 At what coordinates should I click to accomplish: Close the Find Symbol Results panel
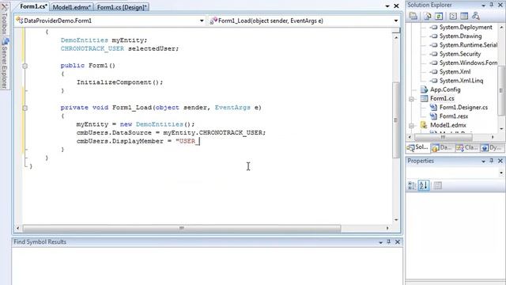pos(398,241)
